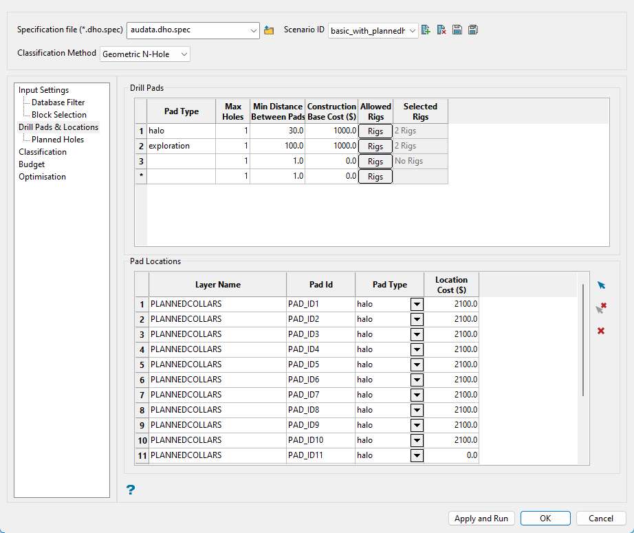Screen dimensions: 634x533
Task: Open the help question mark icon
Action: 131,490
